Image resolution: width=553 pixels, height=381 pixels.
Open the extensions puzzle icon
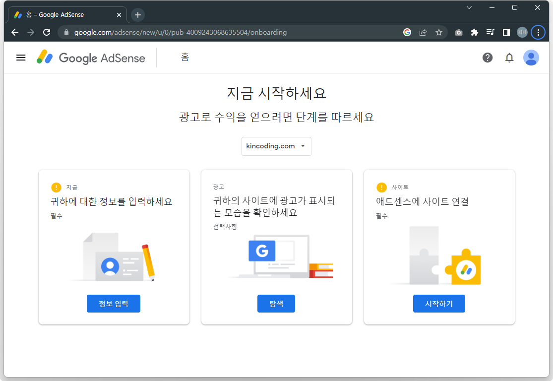[474, 32]
